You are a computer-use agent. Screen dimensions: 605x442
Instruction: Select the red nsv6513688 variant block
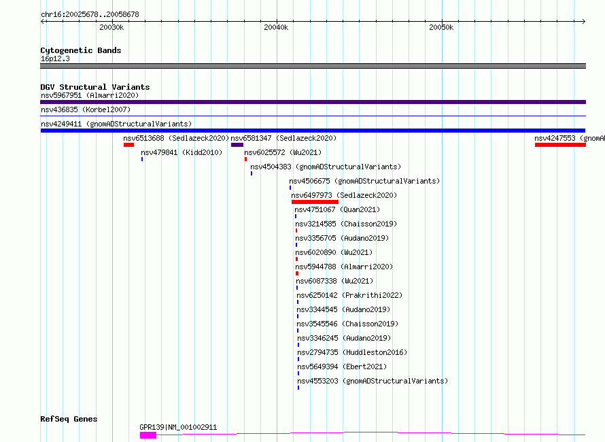[x=129, y=145]
